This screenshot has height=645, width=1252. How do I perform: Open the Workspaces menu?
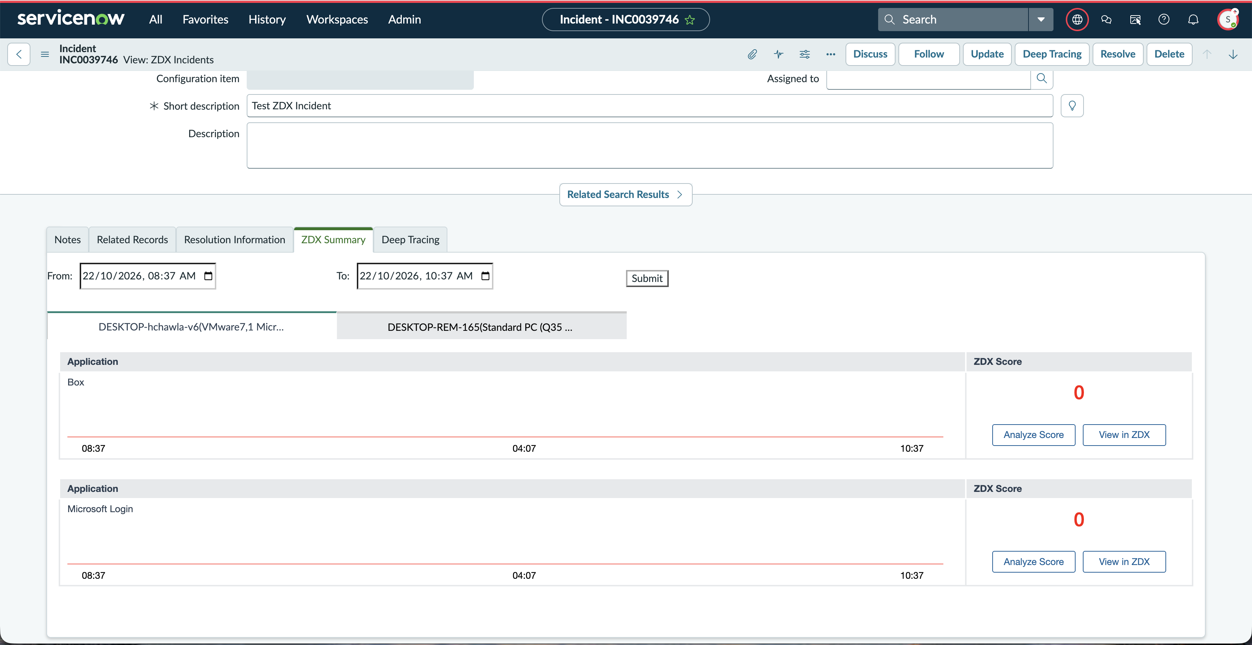point(337,20)
